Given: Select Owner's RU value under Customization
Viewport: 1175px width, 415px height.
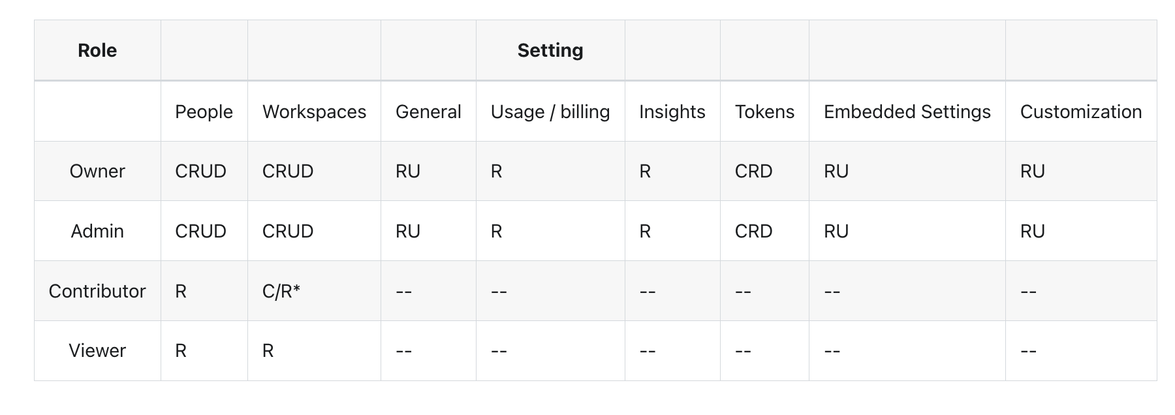Looking at the screenshot, I should [x=1032, y=171].
